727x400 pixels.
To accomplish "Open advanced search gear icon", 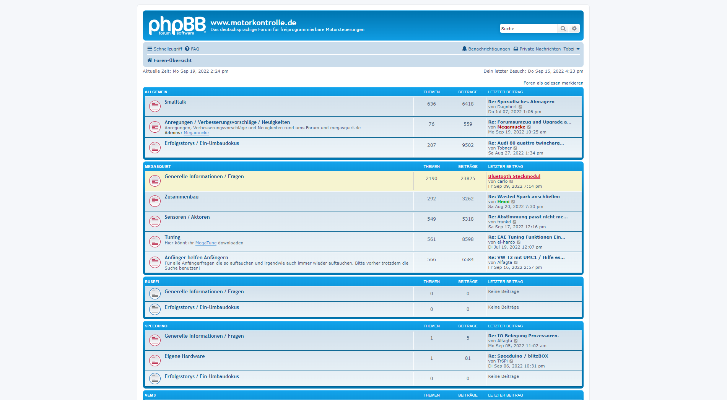I will [x=574, y=28].
